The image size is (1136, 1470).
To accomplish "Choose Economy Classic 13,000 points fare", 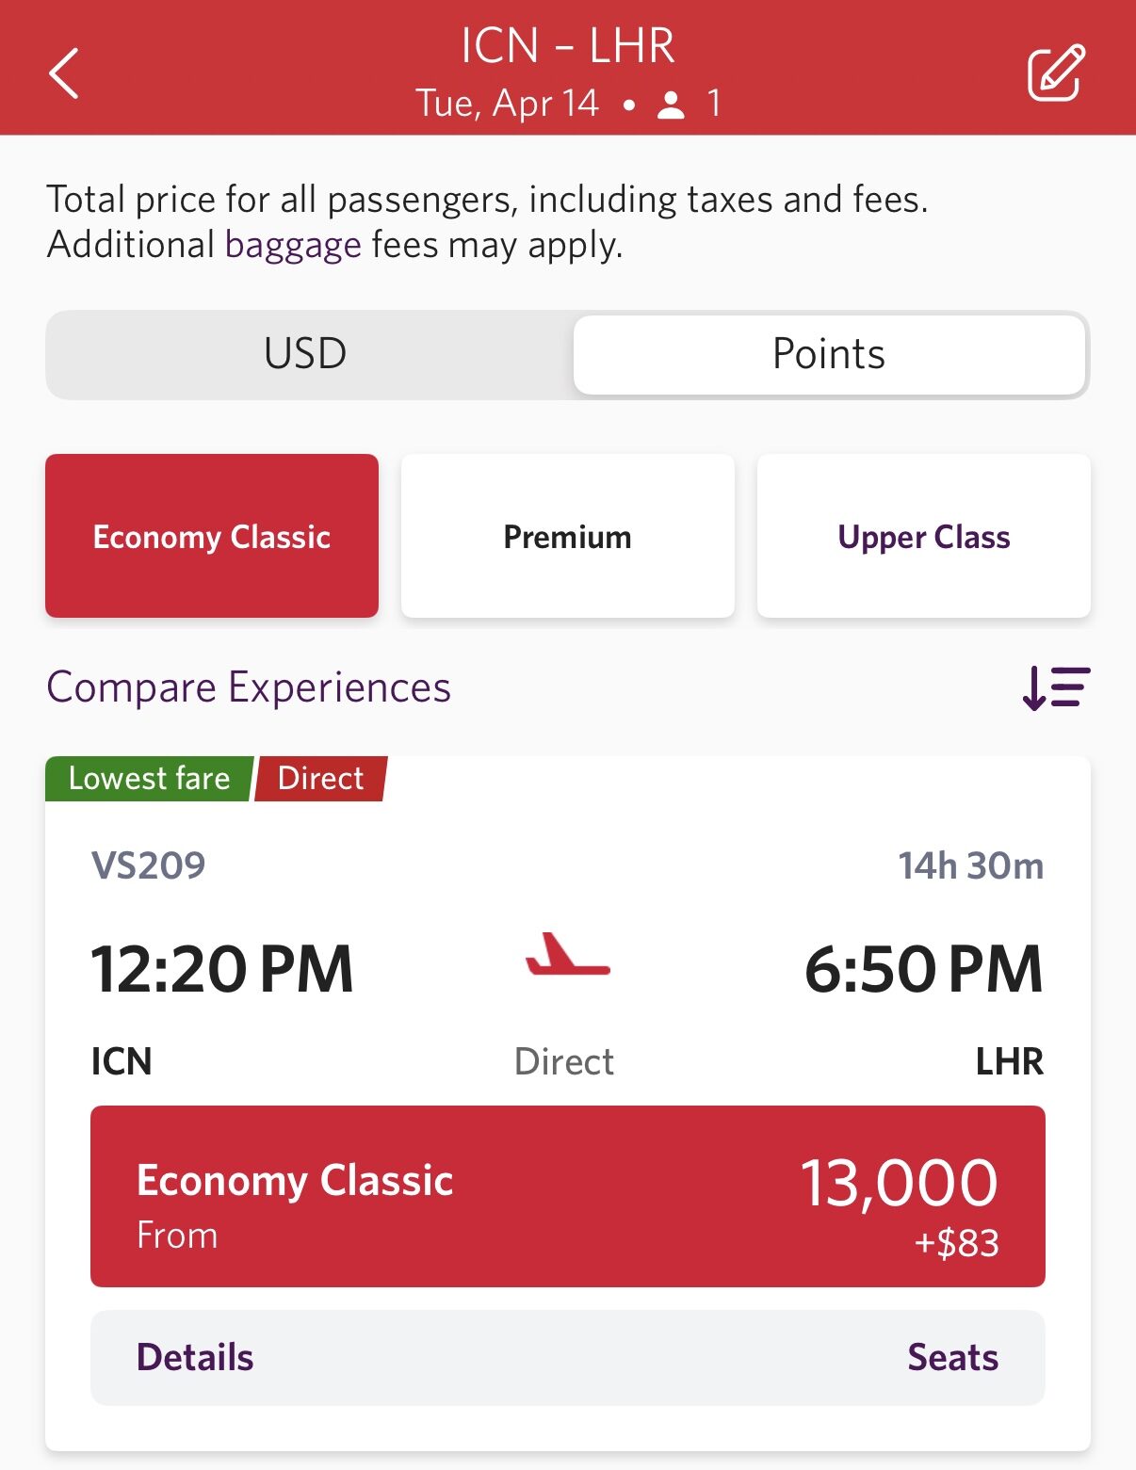I will [567, 1196].
